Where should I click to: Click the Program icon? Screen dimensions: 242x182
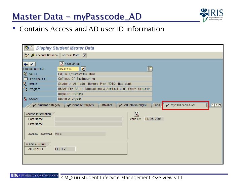coord(26,89)
